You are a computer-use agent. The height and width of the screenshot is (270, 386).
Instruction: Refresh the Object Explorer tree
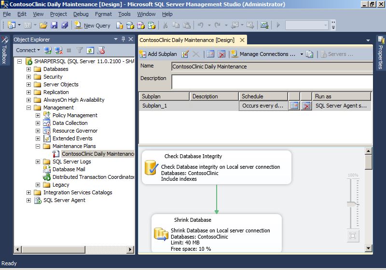91,50
